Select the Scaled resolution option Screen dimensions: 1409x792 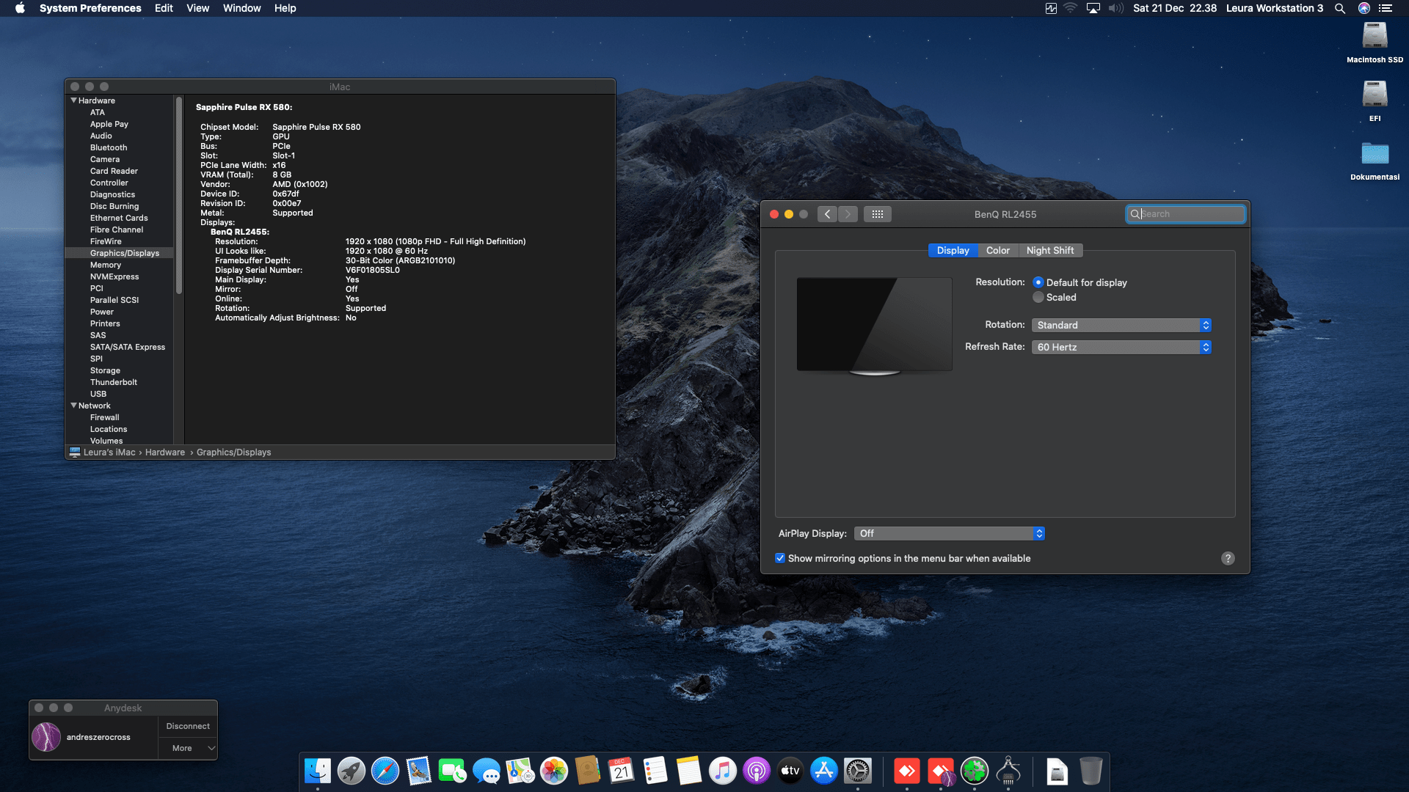pyautogui.click(x=1038, y=297)
